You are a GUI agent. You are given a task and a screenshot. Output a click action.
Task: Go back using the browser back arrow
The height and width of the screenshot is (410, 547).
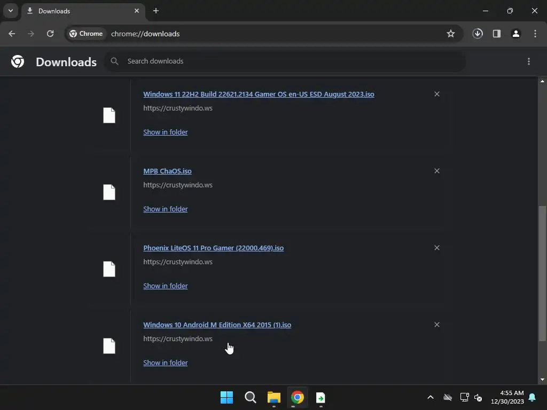[12, 34]
